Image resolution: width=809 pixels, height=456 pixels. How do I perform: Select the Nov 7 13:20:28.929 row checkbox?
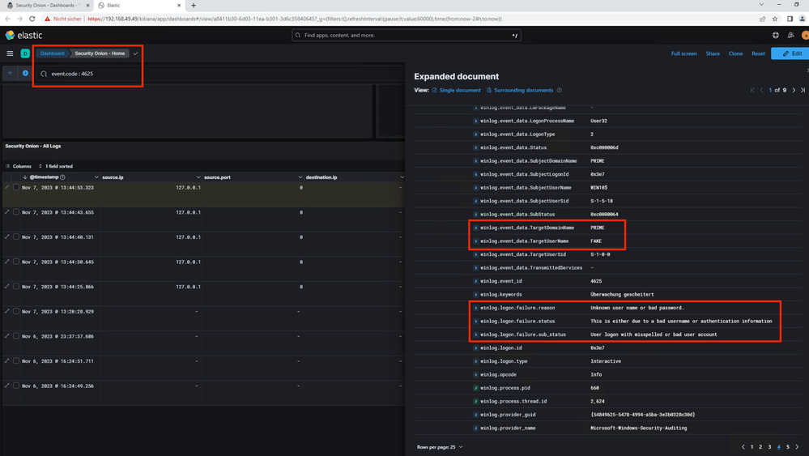(16, 311)
